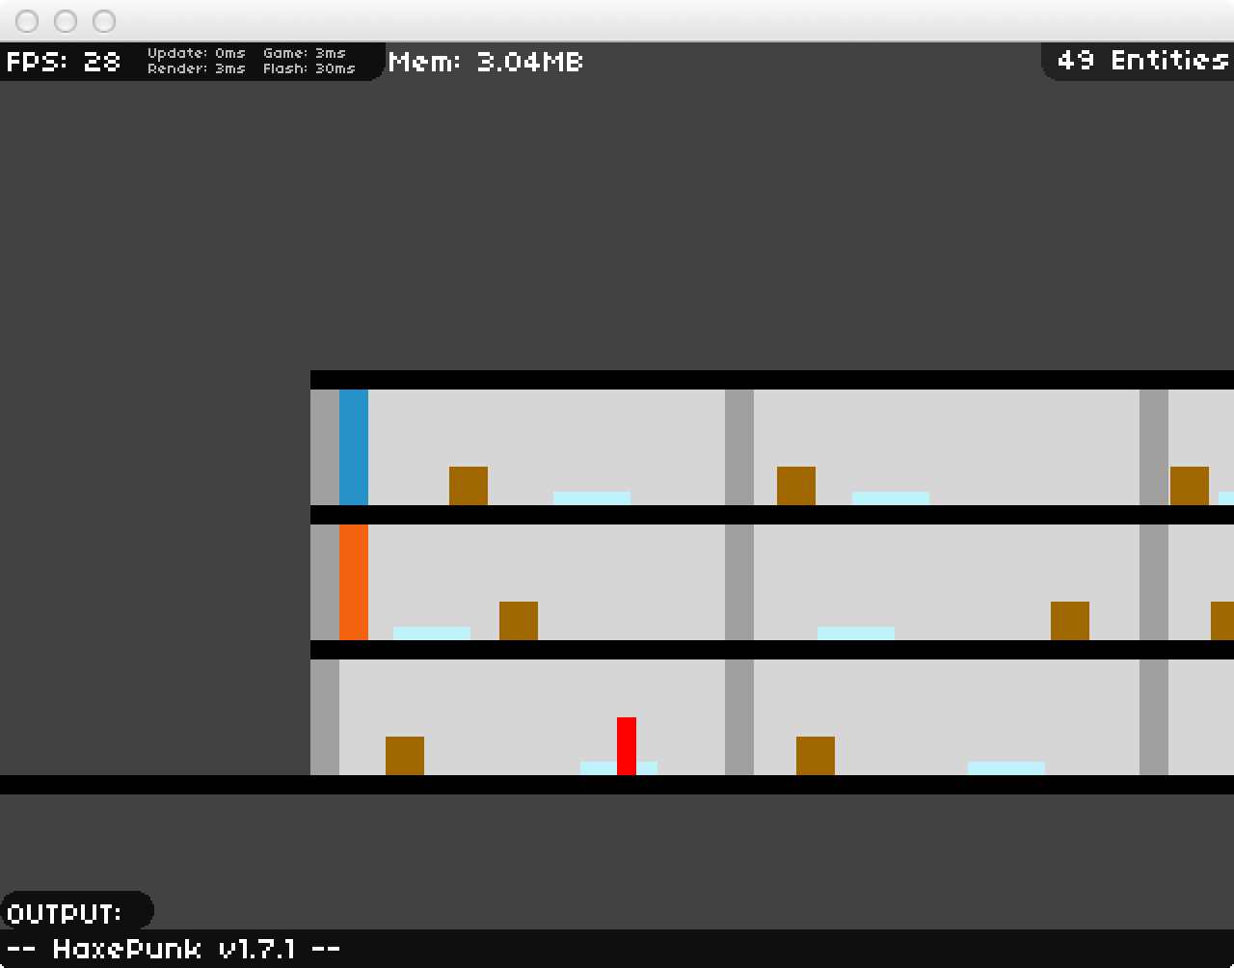The height and width of the screenshot is (968, 1234).
Task: Open the "OUTPUT:" console label
Action: [x=65, y=912]
